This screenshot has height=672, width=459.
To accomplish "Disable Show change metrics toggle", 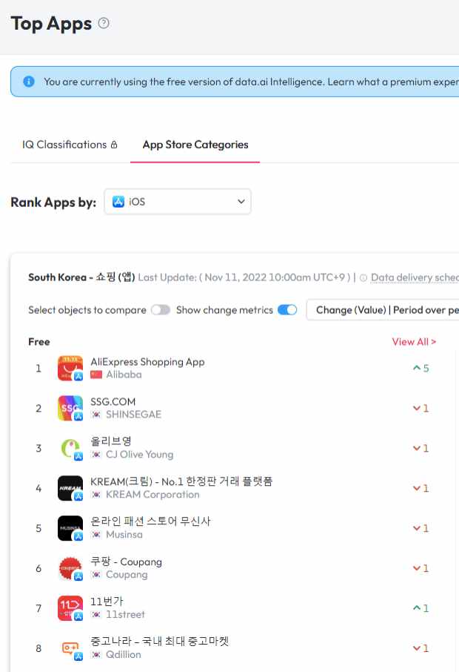I will coord(287,310).
